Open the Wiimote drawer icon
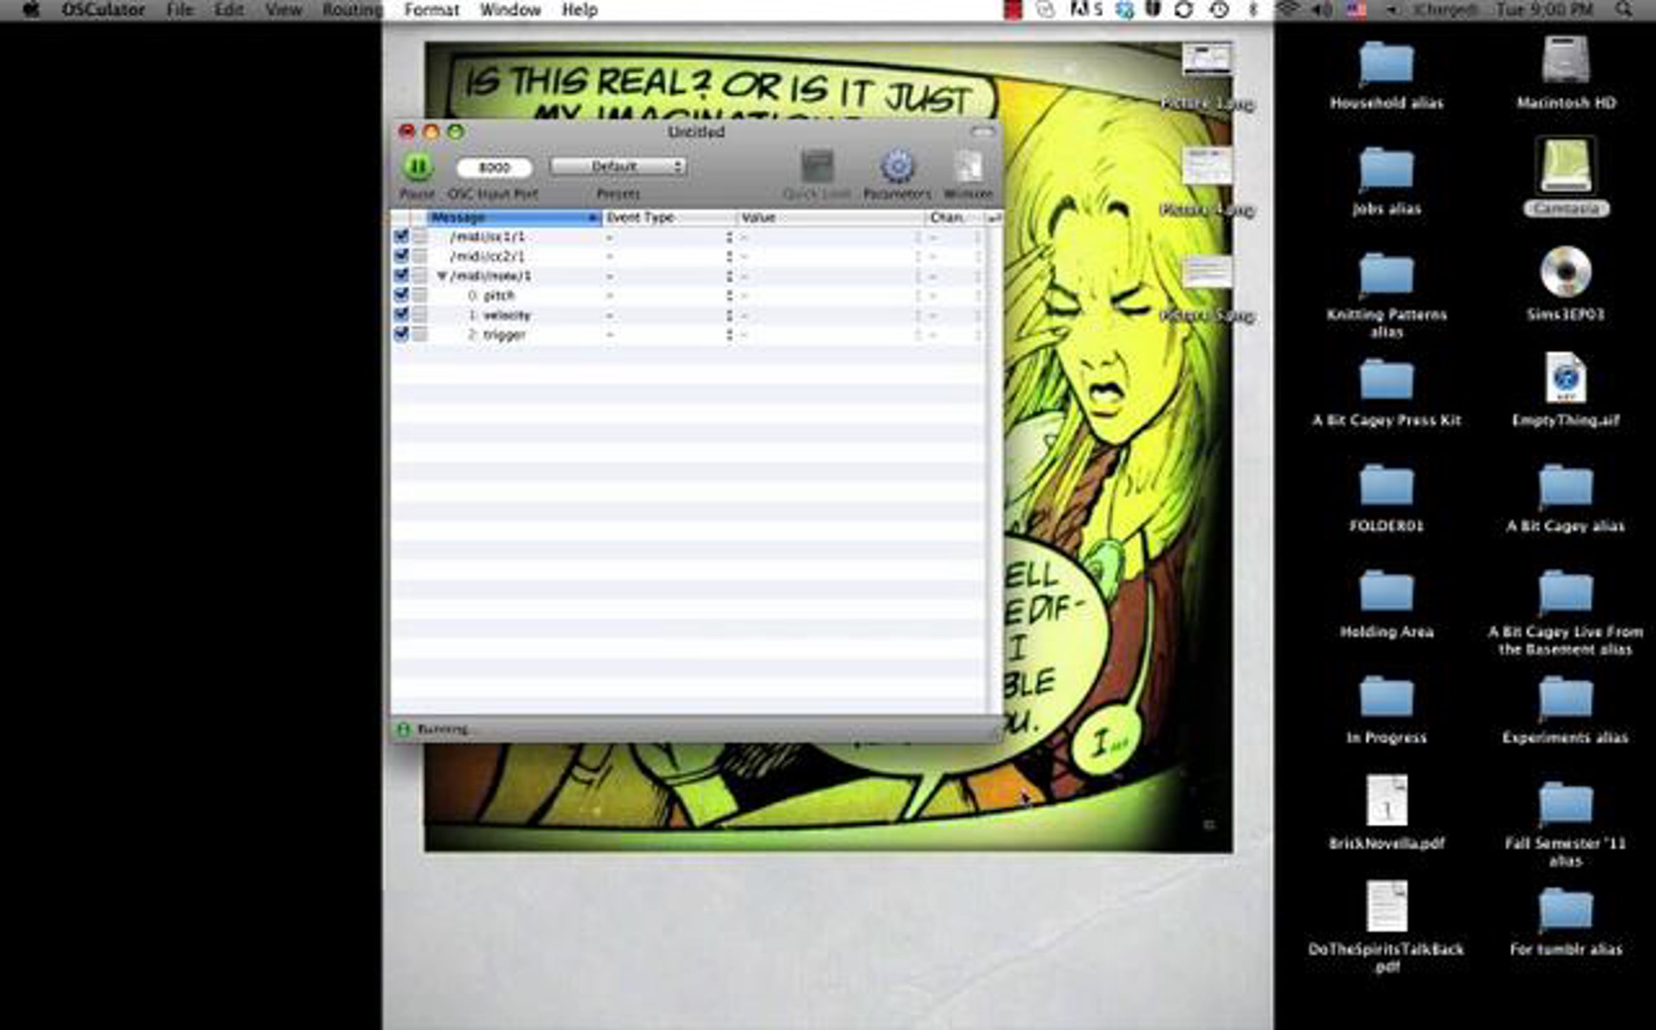Screen dimensions: 1656x1030 coord(968,166)
